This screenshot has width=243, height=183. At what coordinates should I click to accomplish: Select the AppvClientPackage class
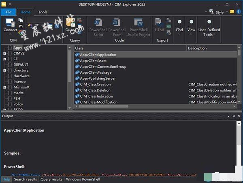(96, 72)
